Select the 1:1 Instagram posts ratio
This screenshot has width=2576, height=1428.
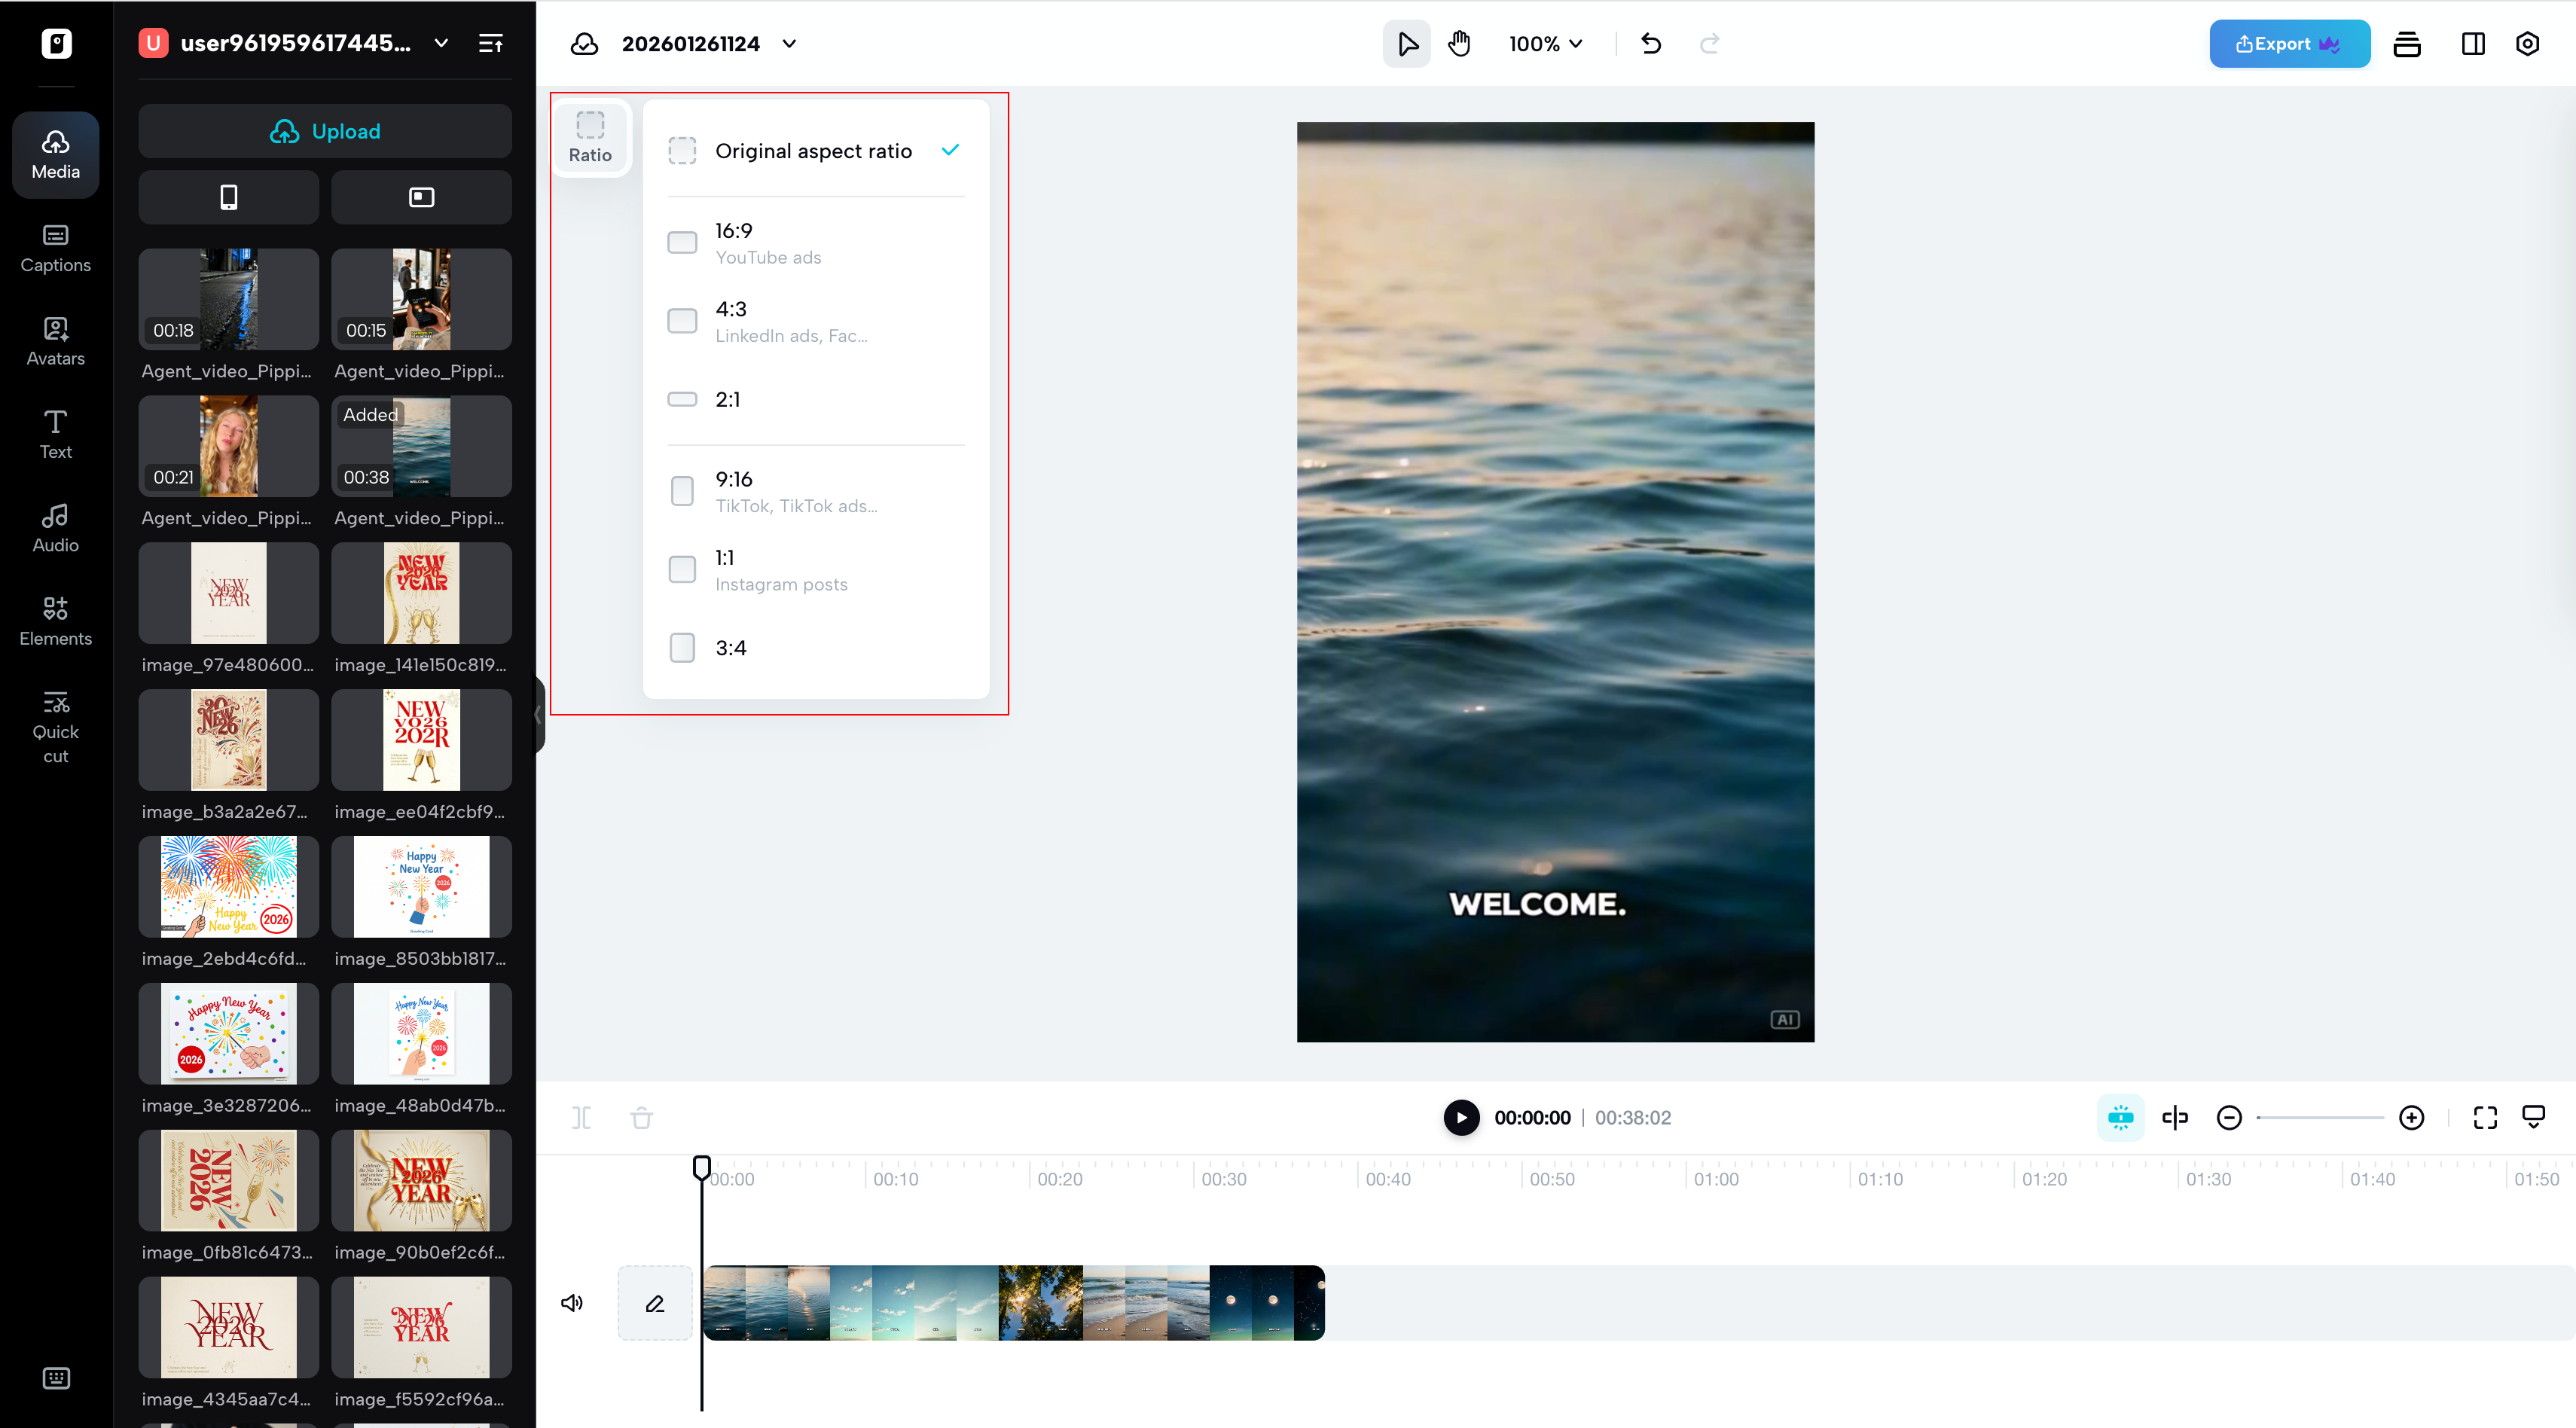point(780,570)
